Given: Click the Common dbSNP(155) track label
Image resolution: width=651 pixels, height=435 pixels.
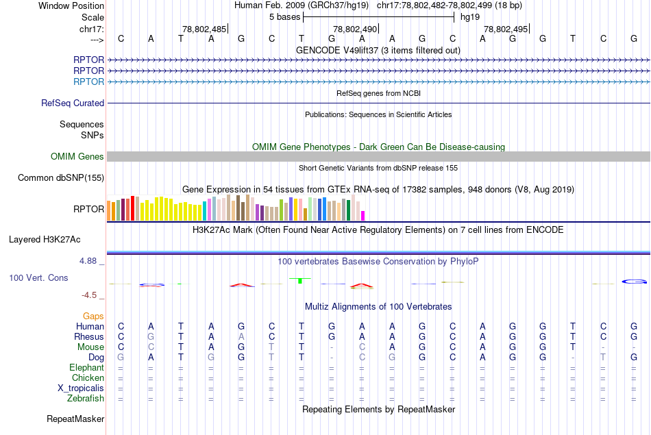Looking at the screenshot, I should click(61, 177).
